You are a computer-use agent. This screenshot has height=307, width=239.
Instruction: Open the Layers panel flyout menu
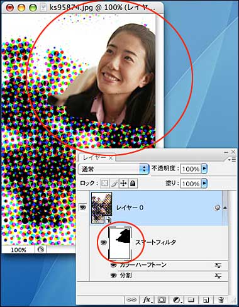232,160
